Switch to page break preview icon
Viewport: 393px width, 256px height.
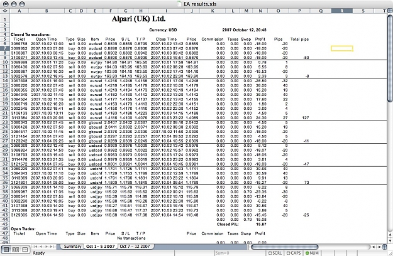click(x=25, y=250)
